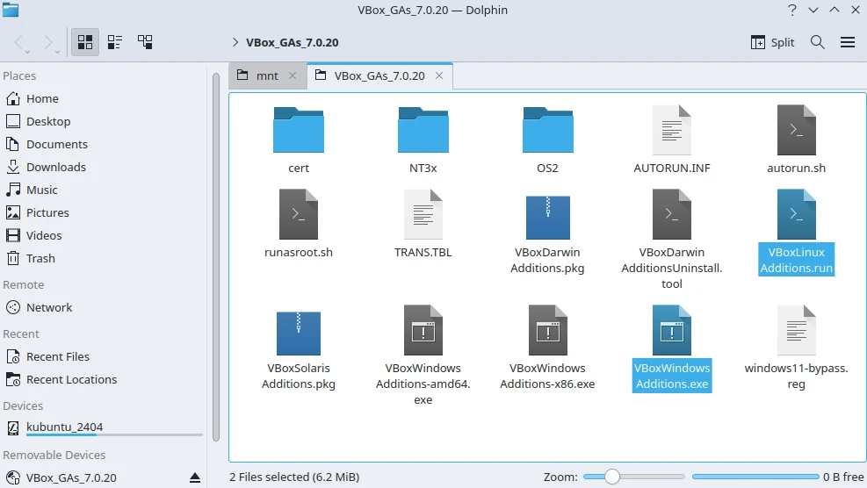Click the What's This help icon
This screenshot has height=488, width=867.
tap(791, 10)
